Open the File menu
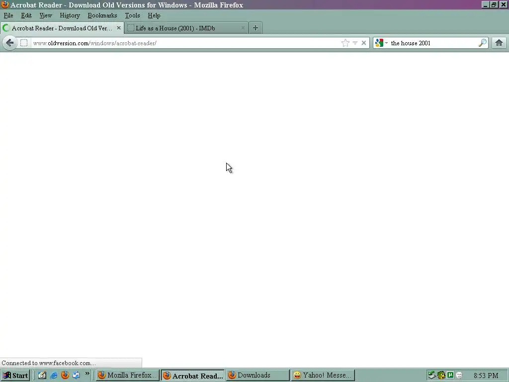This screenshot has width=509, height=382. coord(8,15)
